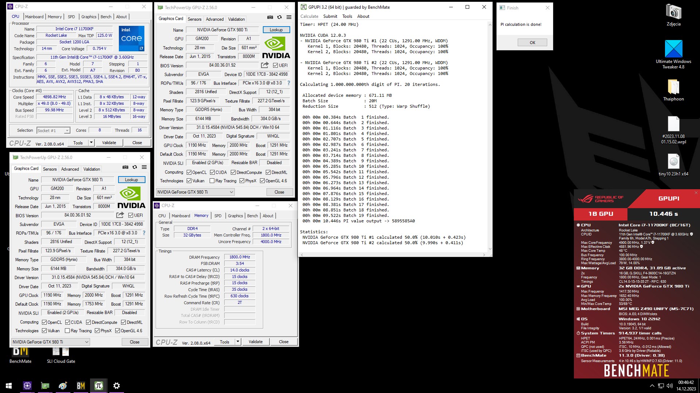Image resolution: width=700 pixels, height=393 pixels.
Task: Click camera screenshot icon in upper GPU-Z
Action: [x=270, y=17]
